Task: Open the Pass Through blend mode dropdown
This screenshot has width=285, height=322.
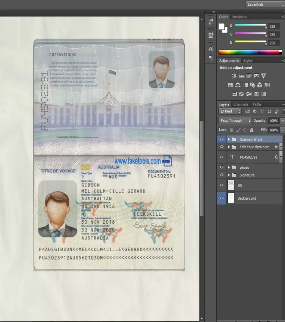Action: (235, 121)
